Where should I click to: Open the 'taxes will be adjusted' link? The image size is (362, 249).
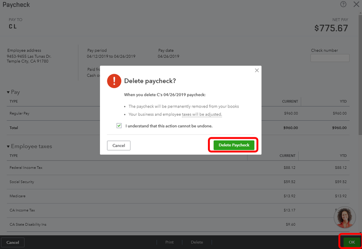click(201, 114)
